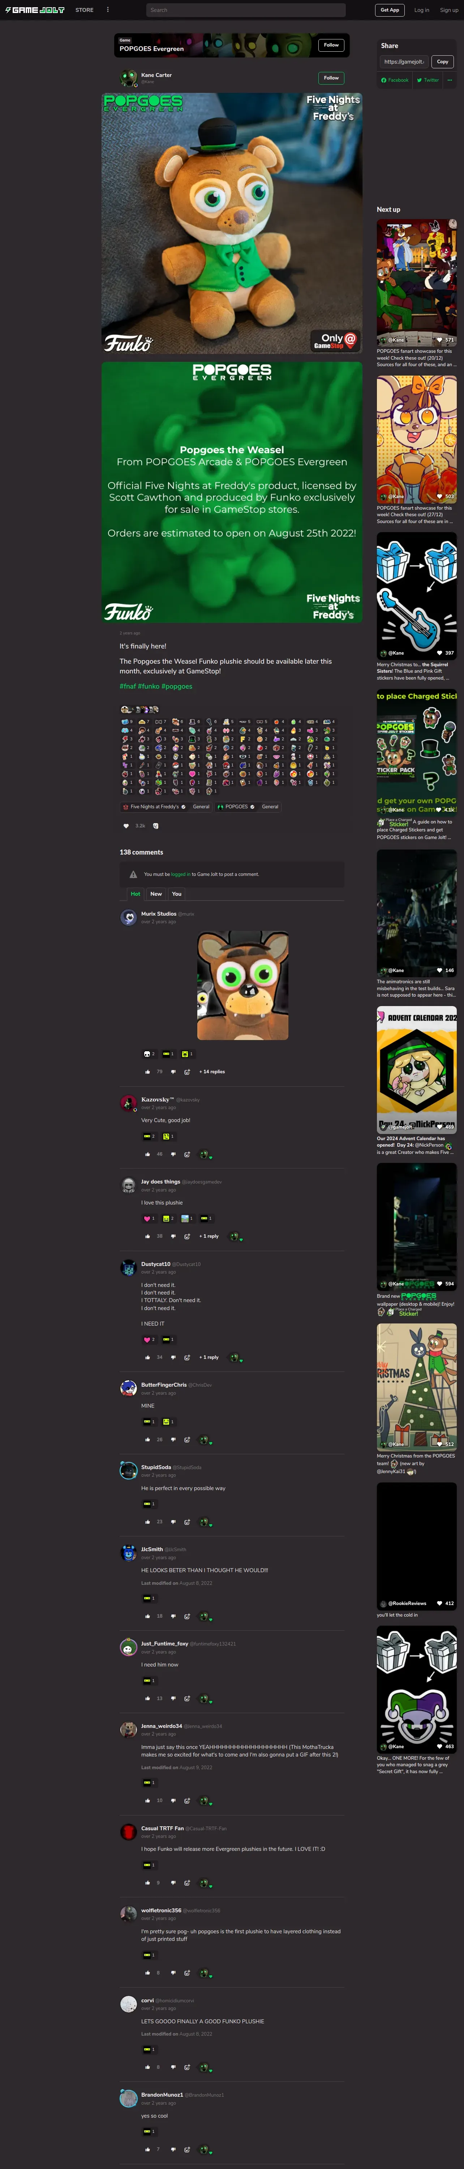Open the Popgoes plushie photo
464x2169 pixels.
pyautogui.click(x=232, y=223)
